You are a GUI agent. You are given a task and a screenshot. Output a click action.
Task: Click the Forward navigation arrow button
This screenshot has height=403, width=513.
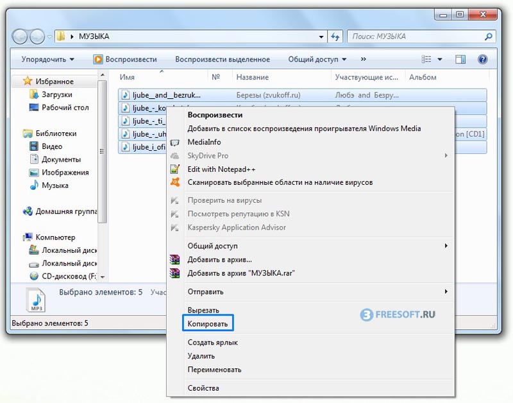click(x=37, y=37)
